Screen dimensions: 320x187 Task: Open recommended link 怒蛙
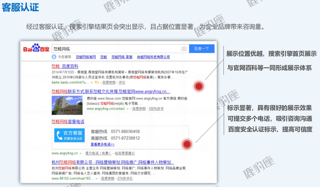point(104,57)
